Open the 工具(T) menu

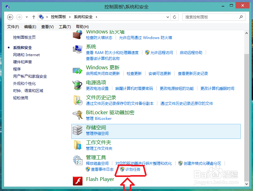click(x=64, y=26)
